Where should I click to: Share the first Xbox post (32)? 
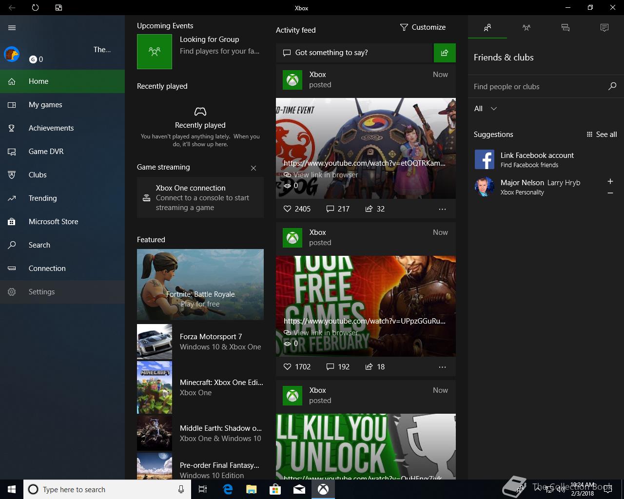pos(375,209)
